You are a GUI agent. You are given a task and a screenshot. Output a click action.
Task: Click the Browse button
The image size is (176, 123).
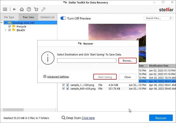(127, 60)
